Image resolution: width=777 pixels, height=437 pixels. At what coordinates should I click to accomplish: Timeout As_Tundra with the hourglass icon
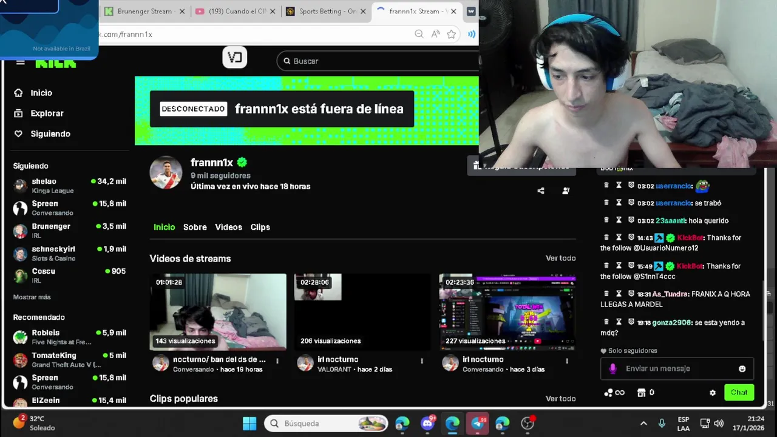(619, 293)
